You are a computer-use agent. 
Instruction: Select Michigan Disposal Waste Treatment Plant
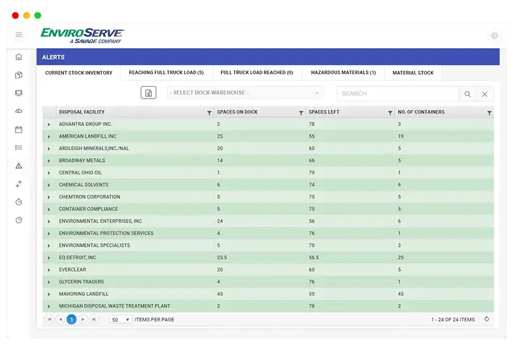coord(114,306)
